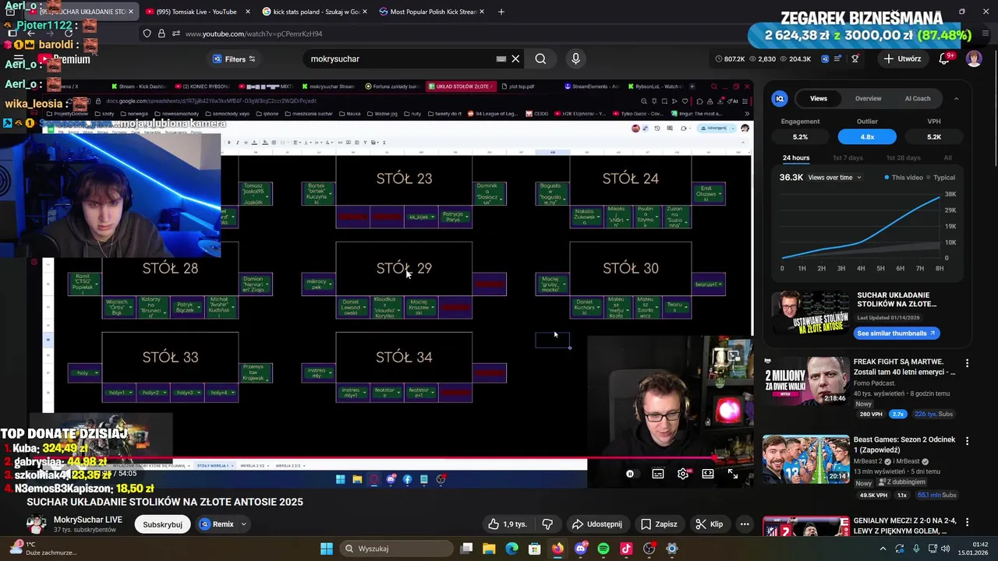Click the Klip button
This screenshot has width=998, height=561.
[710, 524]
